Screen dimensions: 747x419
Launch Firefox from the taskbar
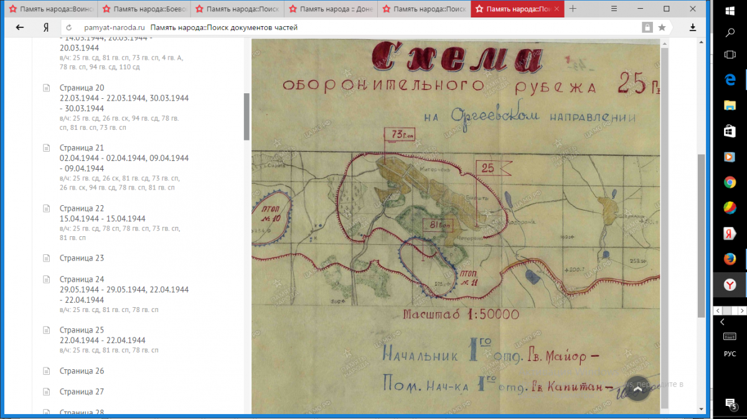tap(730, 259)
